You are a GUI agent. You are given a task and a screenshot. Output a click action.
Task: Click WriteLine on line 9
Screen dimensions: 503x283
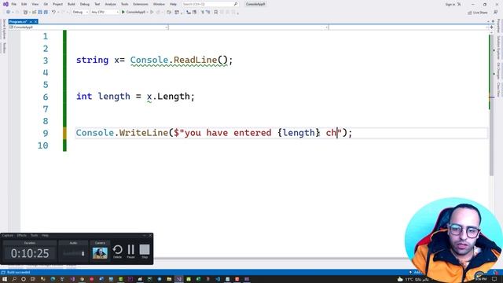144,133
